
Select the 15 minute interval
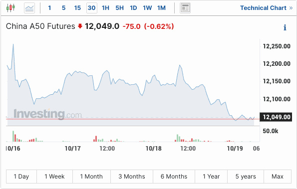pyautogui.click(x=77, y=8)
